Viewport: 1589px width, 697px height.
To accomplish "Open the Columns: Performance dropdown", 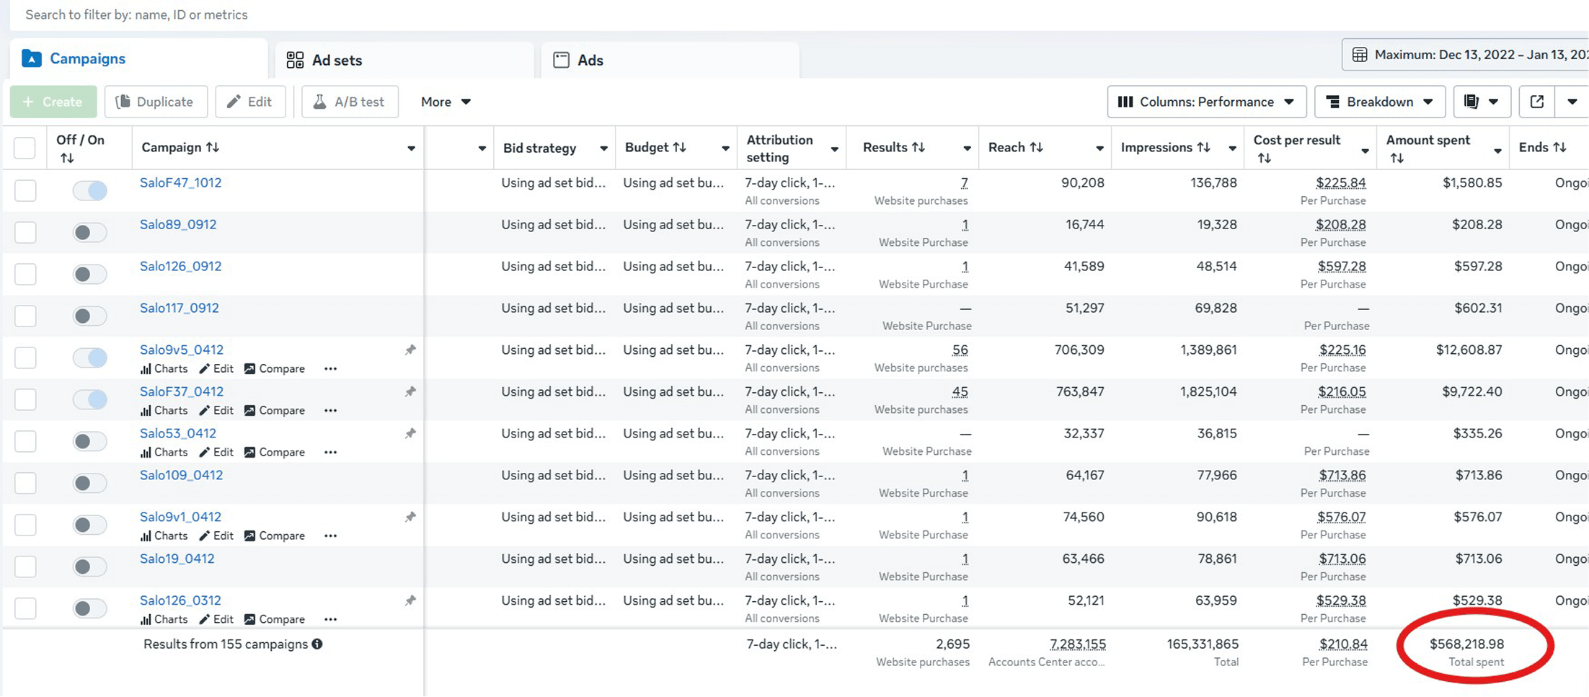I will tap(1205, 102).
